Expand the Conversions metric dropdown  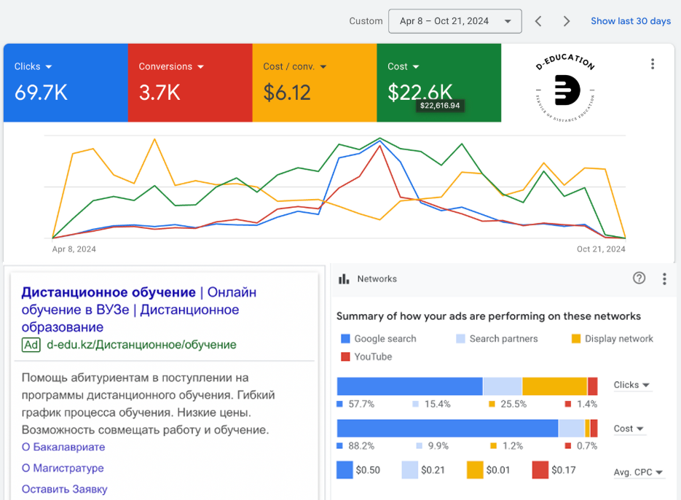(200, 67)
